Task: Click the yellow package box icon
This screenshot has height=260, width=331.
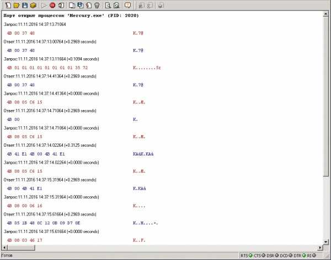Action: [33, 5]
